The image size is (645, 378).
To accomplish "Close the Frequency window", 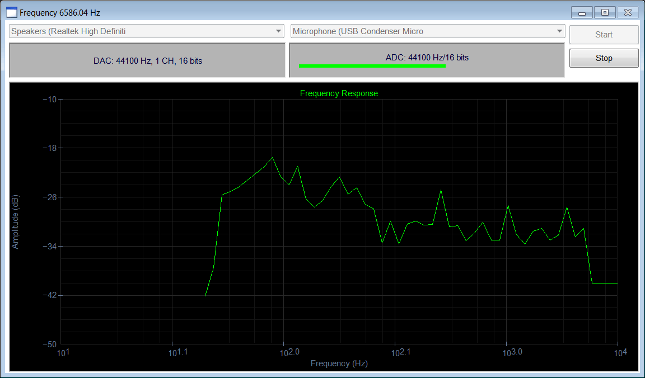I will (x=628, y=13).
